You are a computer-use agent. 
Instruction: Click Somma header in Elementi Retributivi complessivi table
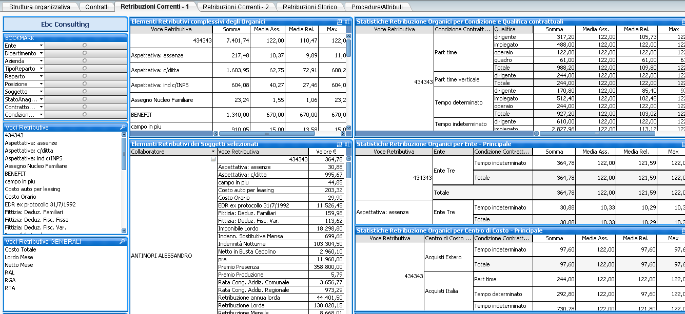coord(232,29)
